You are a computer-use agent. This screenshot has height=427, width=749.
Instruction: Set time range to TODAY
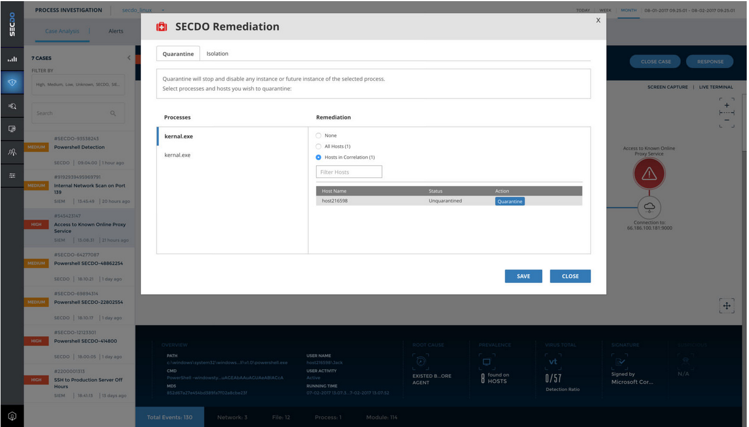[x=583, y=10]
